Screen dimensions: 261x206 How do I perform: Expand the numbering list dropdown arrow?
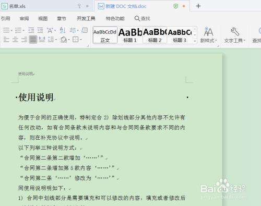(23, 31)
